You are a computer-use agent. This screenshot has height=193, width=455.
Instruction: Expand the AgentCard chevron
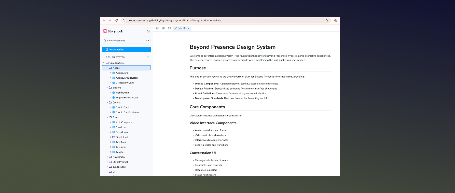click(x=111, y=73)
